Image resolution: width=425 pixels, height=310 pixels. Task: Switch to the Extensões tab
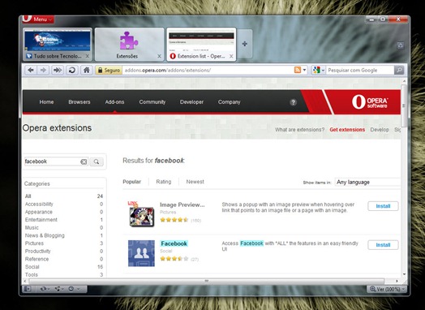(129, 44)
